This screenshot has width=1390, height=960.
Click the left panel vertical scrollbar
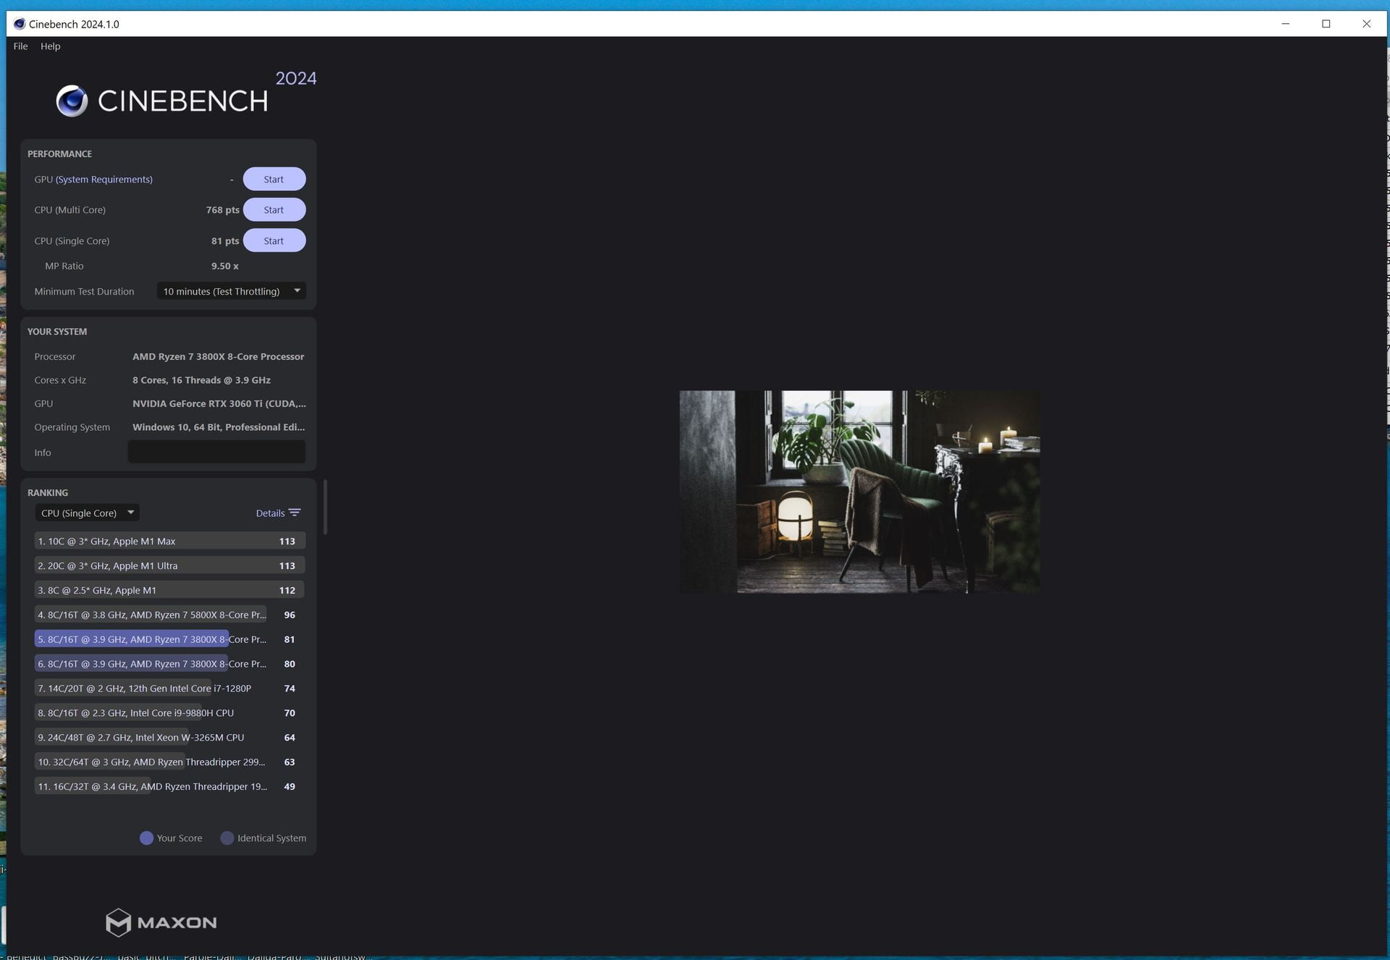pos(325,508)
